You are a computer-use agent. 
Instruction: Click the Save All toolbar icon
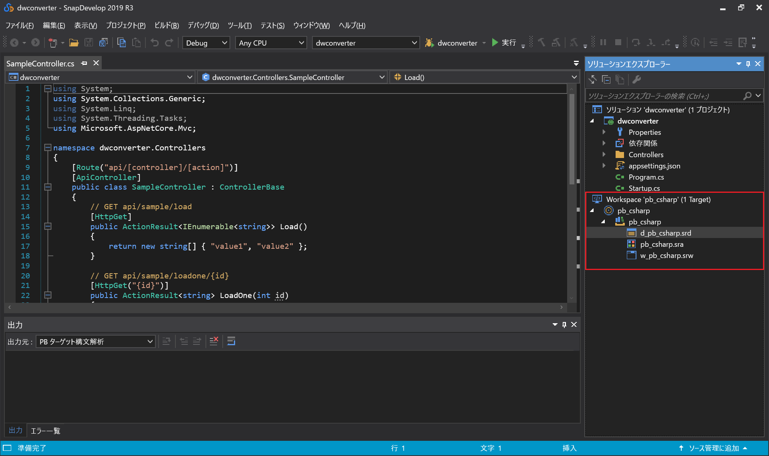pyautogui.click(x=103, y=43)
